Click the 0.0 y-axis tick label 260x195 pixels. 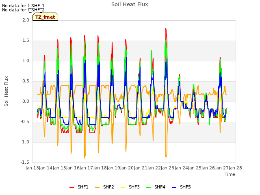[26, 101]
